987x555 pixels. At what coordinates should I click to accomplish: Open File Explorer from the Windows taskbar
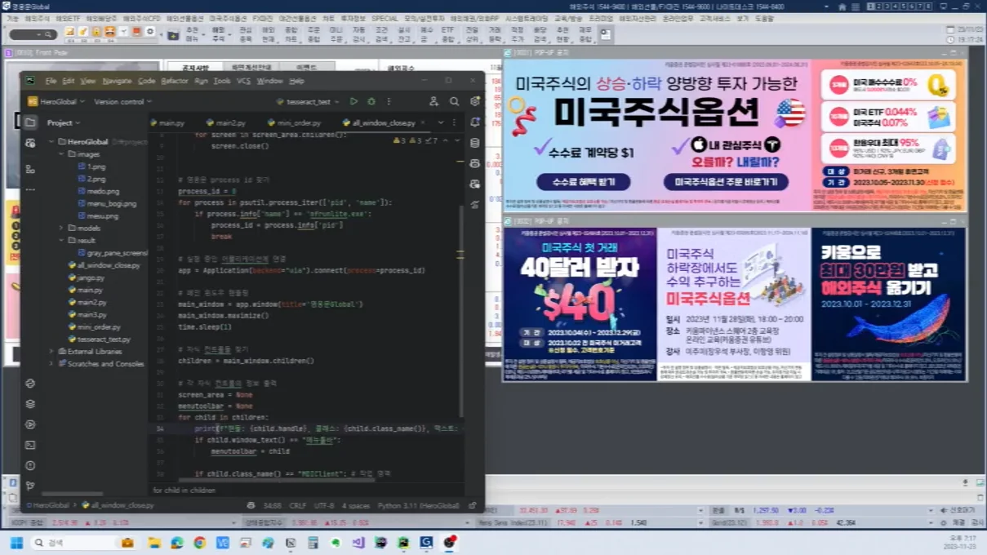pyautogui.click(x=154, y=542)
